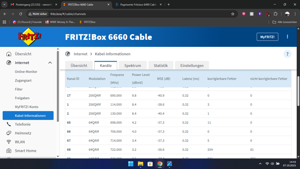Viewport: 300px width, 169px height.
Task: Open Filter in sidebar
Action: (x=19, y=89)
